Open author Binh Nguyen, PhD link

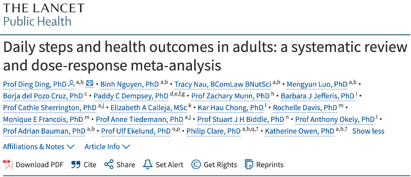(130, 84)
